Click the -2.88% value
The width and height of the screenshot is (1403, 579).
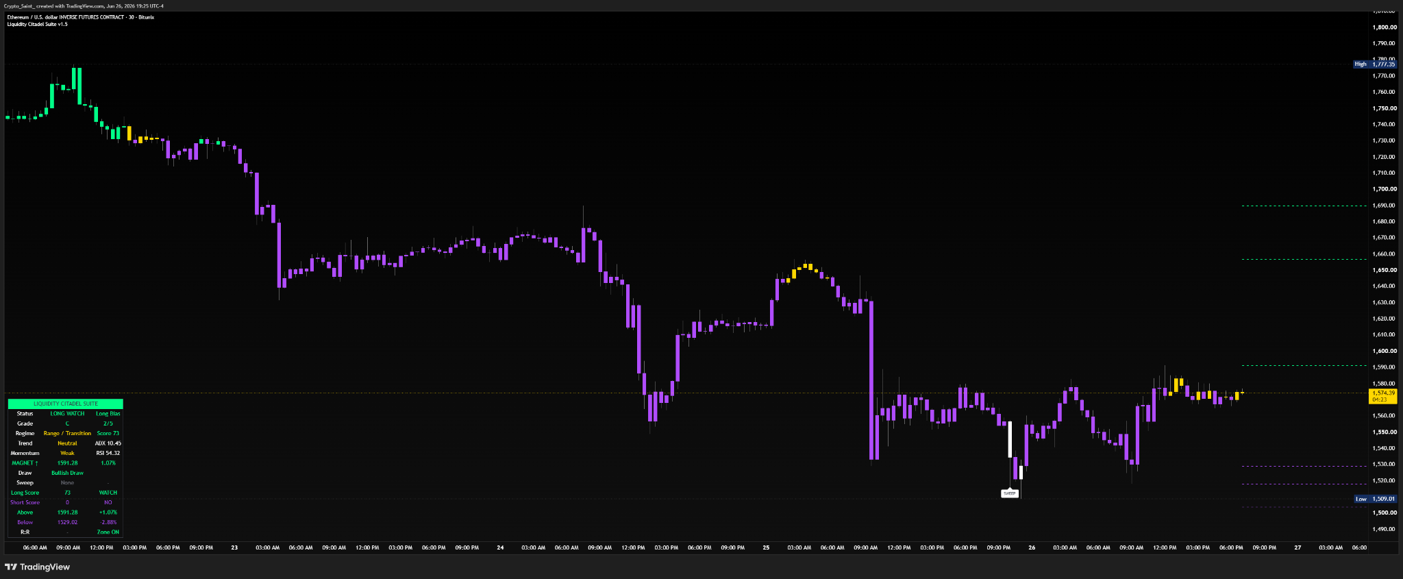[108, 522]
